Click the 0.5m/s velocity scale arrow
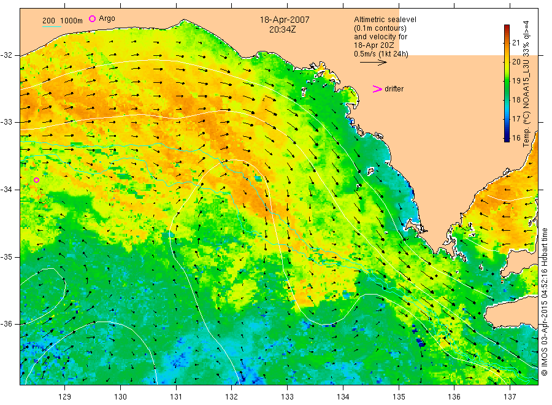This screenshot has width=552, height=405. tap(373, 63)
